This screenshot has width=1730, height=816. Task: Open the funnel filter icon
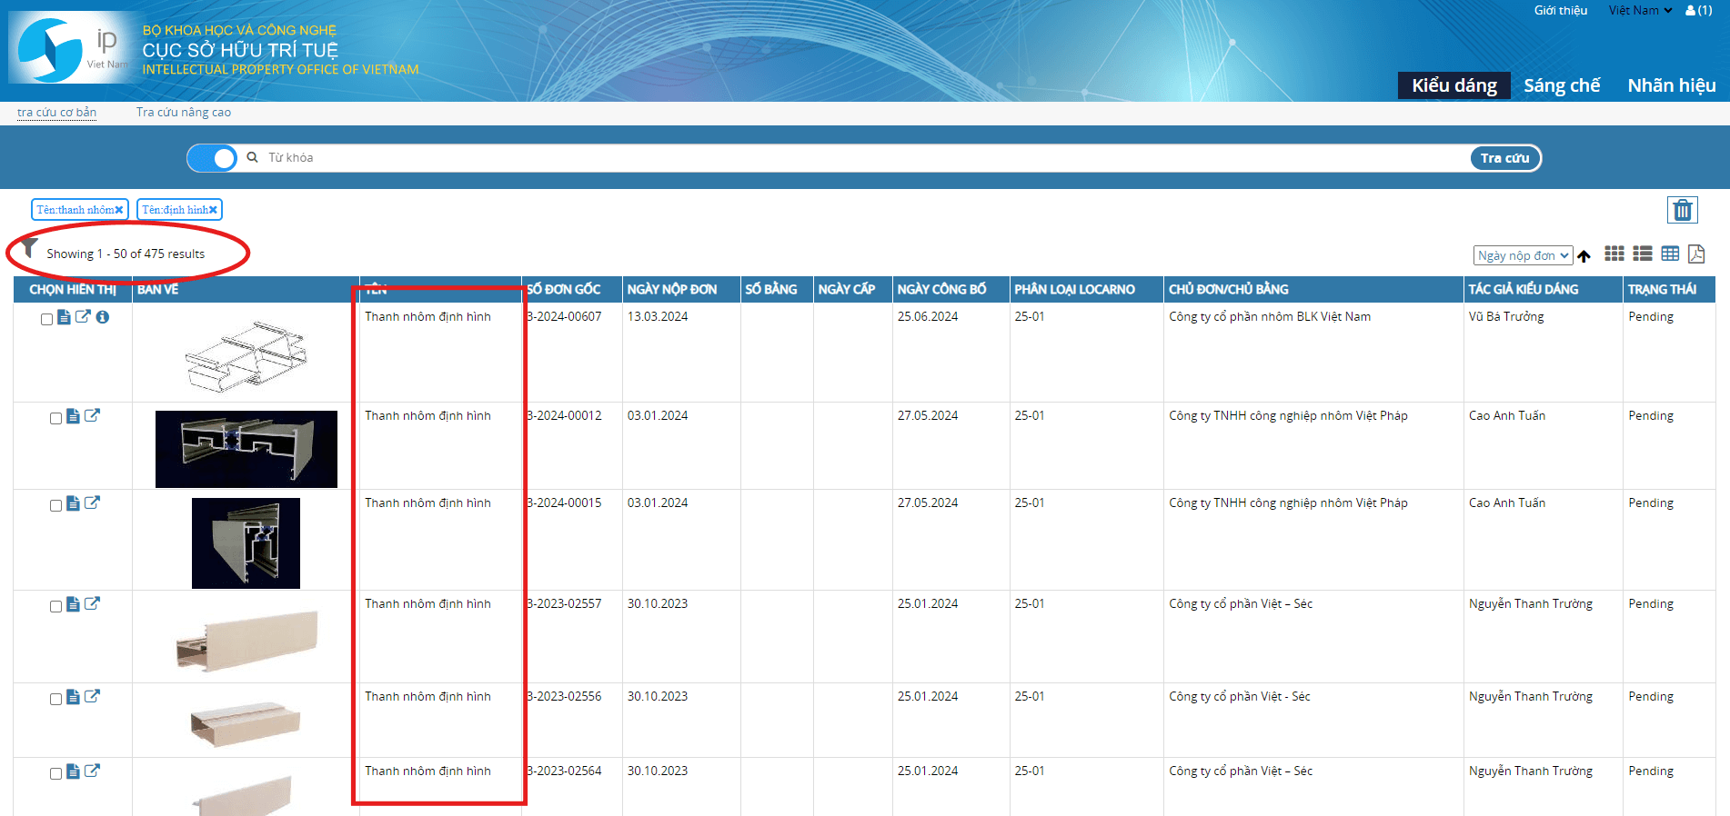[30, 248]
